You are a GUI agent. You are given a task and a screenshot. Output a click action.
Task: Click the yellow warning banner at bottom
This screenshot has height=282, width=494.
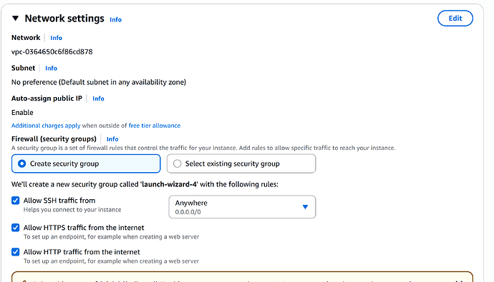242,277
